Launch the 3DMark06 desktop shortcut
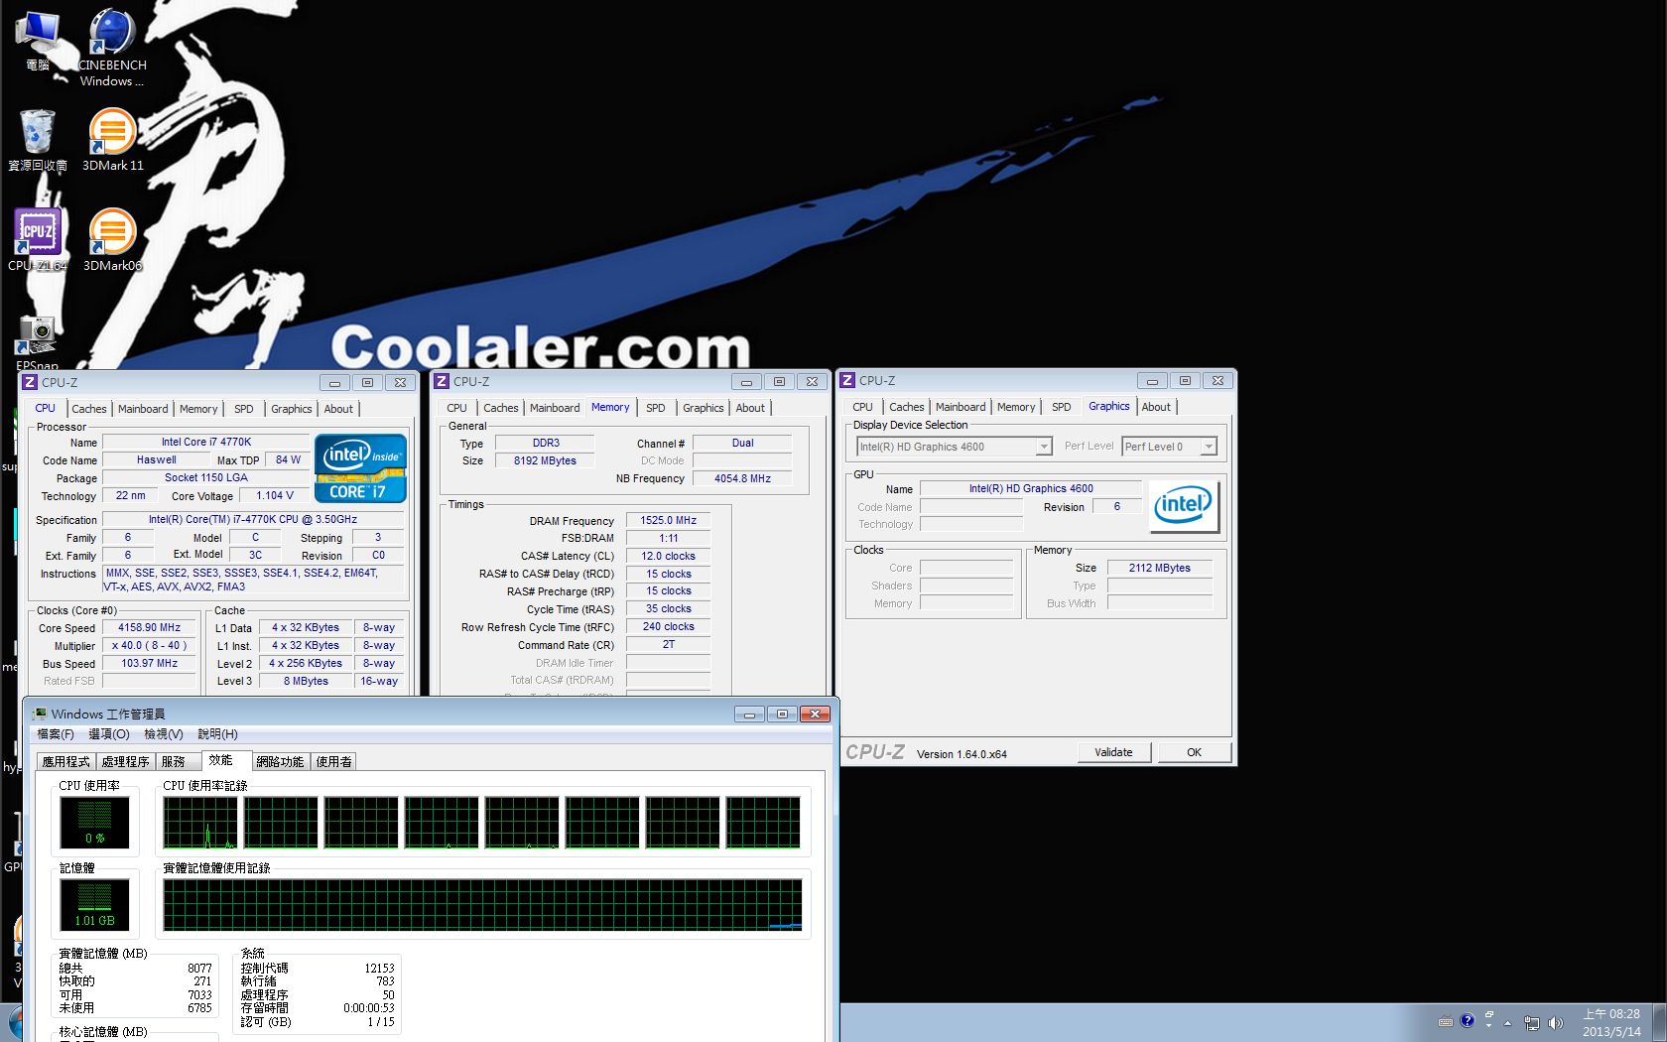Image resolution: width=1667 pixels, height=1042 pixels. coord(112,233)
